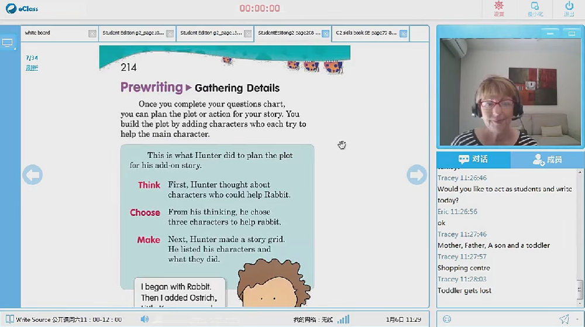
Task: Click the speaker volume icon
Action: 144,319
